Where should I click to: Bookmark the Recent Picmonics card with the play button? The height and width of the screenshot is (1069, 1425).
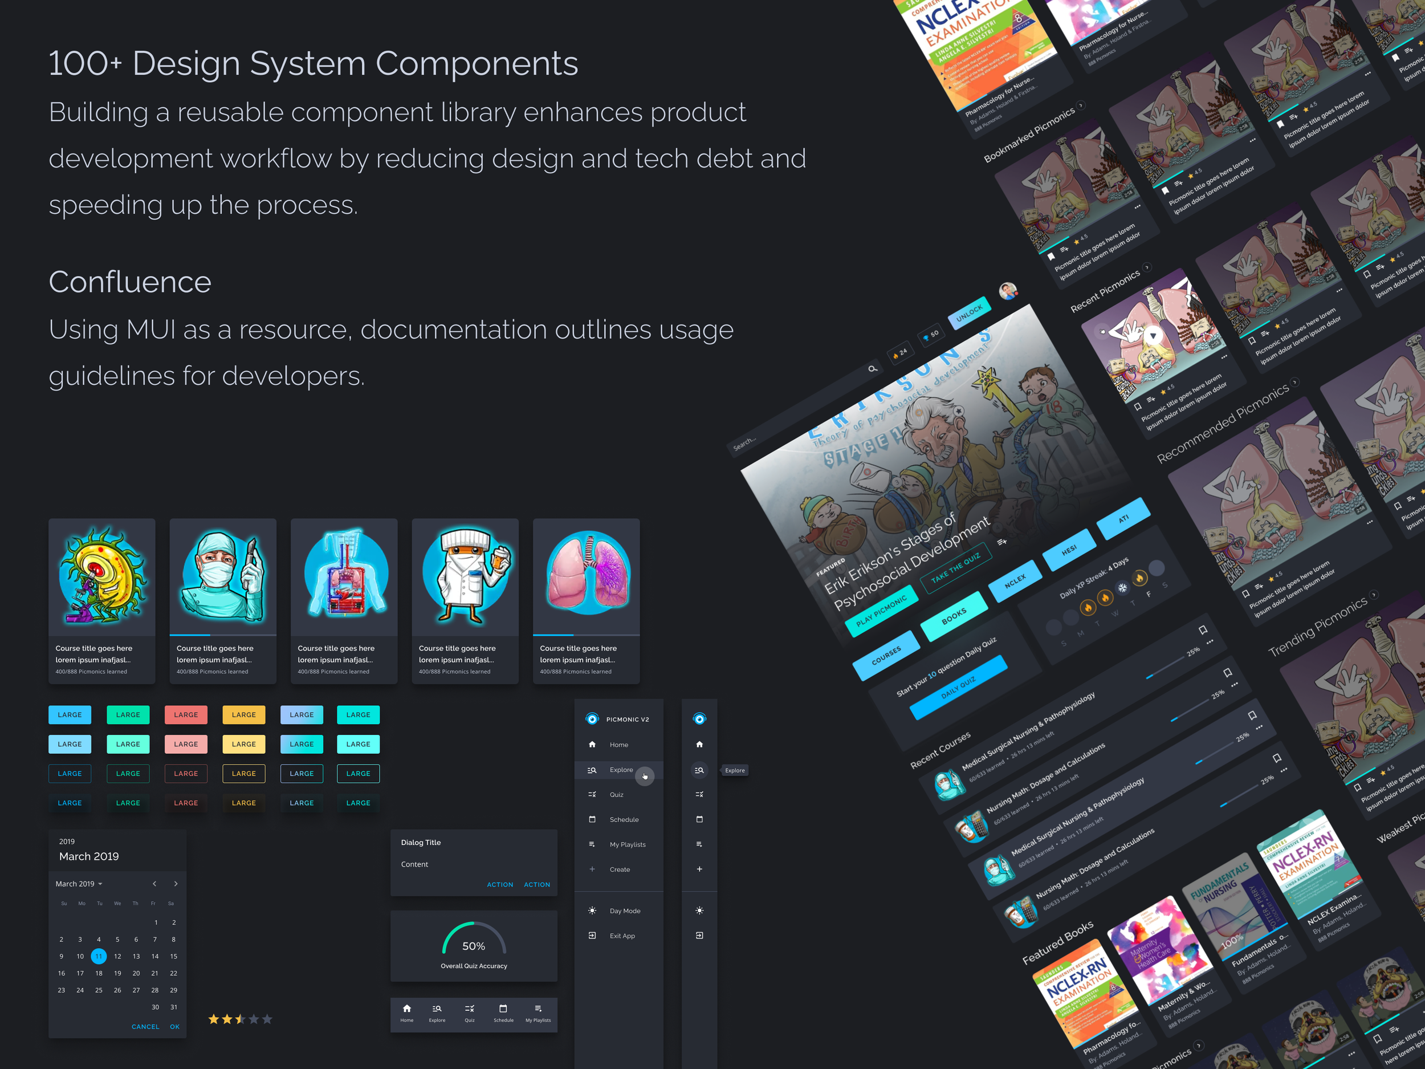[1138, 407]
